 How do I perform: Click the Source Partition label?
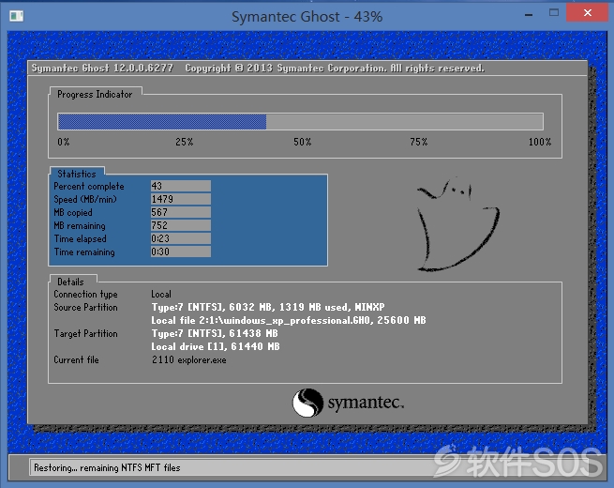click(85, 307)
